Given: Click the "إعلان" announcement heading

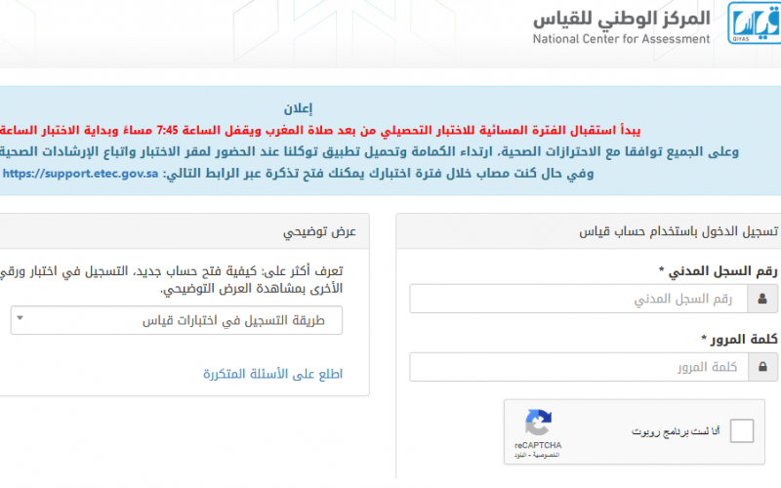Looking at the screenshot, I should 299,108.
